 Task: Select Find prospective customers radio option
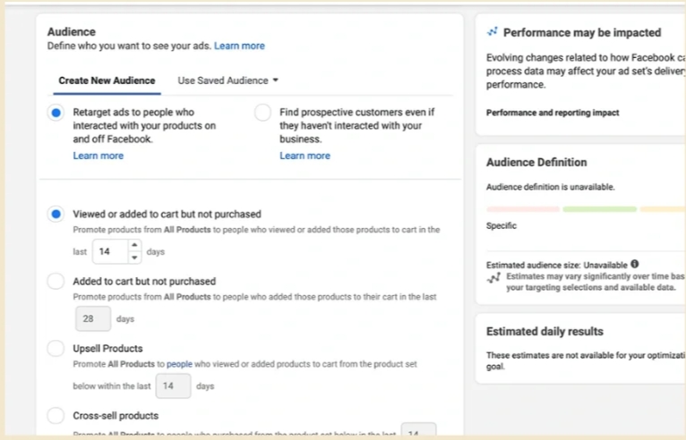coord(262,113)
